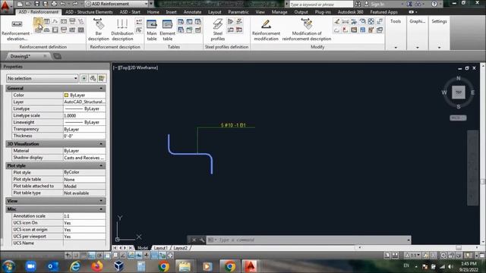486x273 pixels.
Task: Click the binoculars search icon
Action: click(358, 4)
